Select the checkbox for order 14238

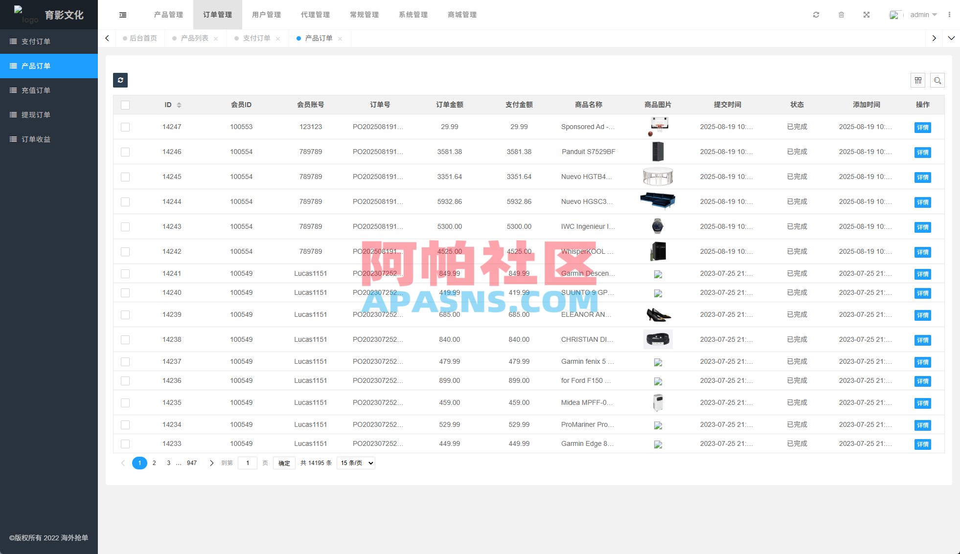coord(125,339)
